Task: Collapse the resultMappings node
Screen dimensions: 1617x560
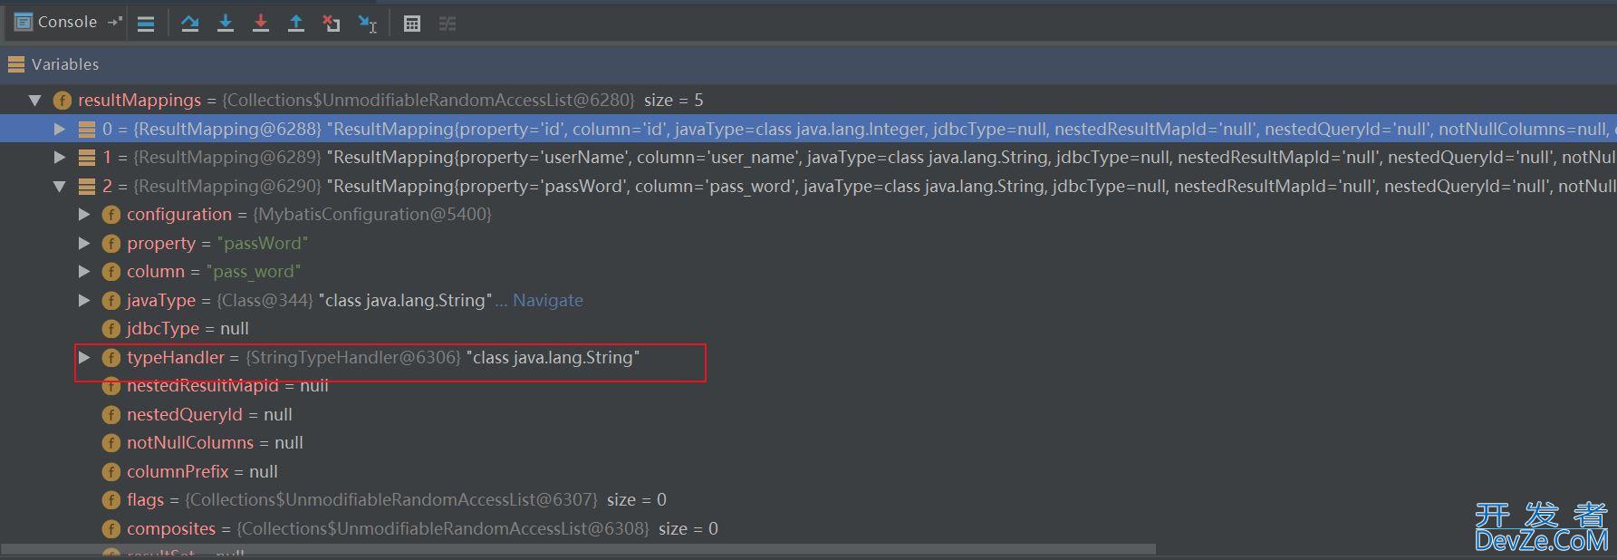Action: tap(35, 100)
